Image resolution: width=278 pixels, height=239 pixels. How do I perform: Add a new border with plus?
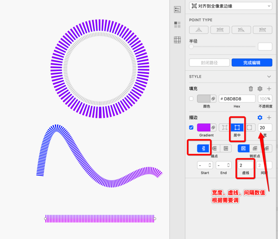click(269, 118)
